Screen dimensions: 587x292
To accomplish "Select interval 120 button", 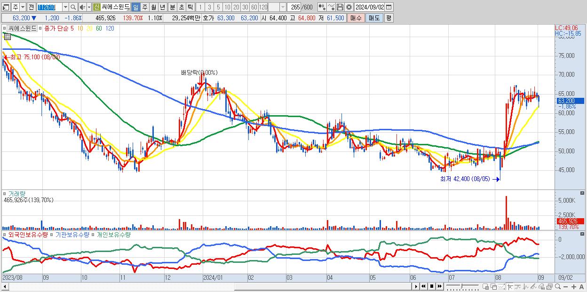I will pyautogui.click(x=263, y=7).
